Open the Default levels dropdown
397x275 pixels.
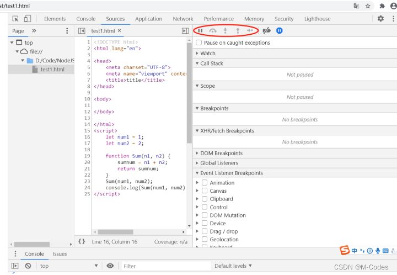[233, 266]
